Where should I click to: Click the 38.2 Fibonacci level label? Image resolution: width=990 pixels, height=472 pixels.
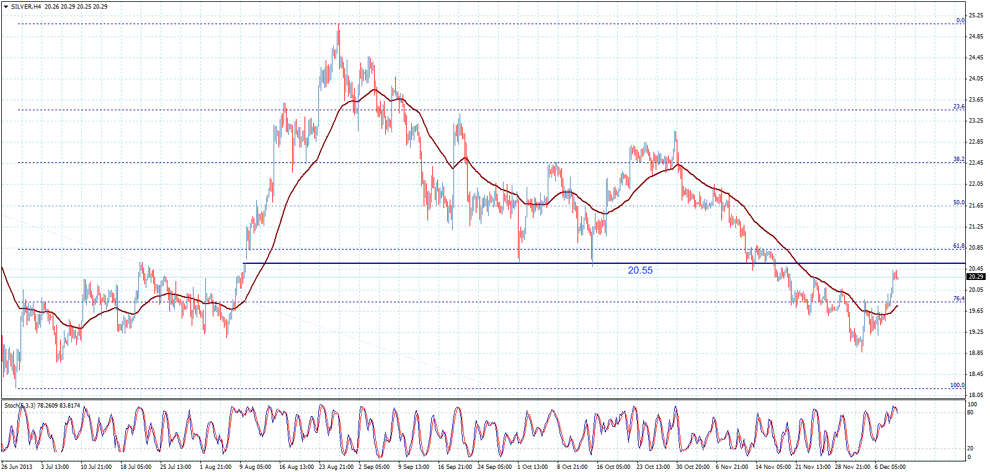(x=959, y=159)
